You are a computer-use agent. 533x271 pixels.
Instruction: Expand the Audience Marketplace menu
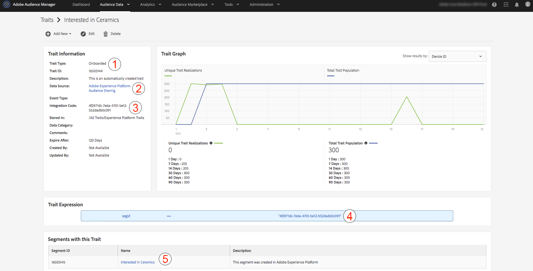point(193,5)
